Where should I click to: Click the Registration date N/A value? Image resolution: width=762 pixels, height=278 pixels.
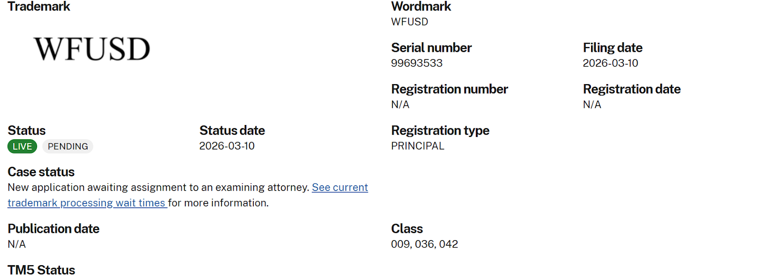click(592, 105)
